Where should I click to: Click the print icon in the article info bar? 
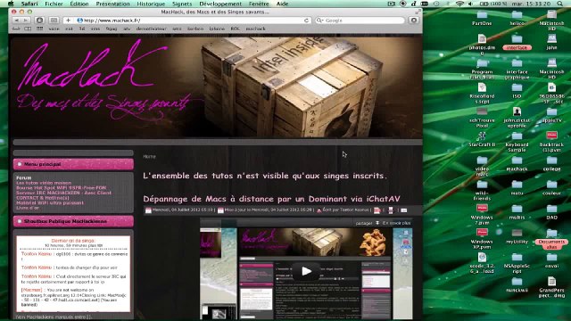[391, 210]
